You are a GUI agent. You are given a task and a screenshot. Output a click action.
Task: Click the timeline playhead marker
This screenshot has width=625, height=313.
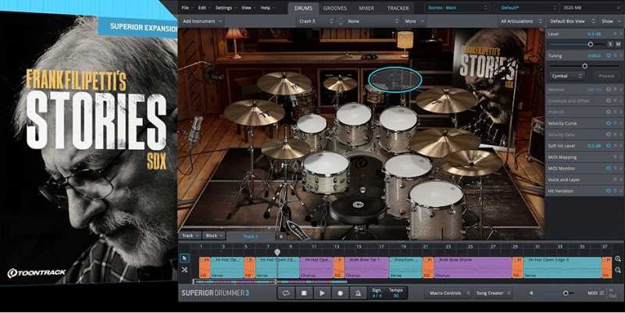point(277,251)
